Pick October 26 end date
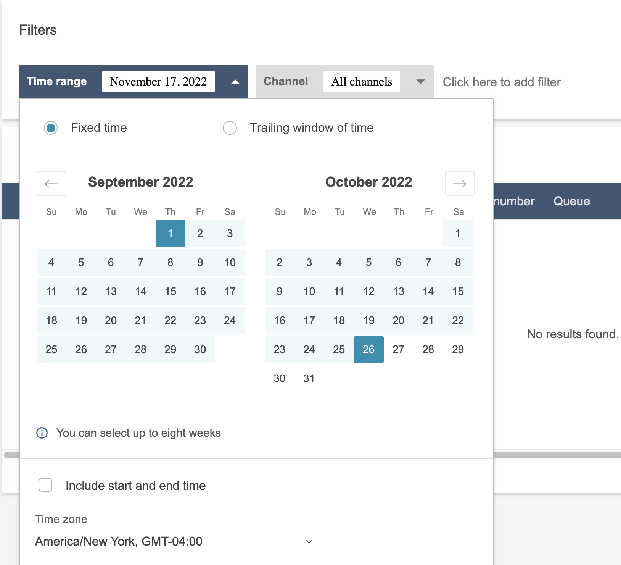621x565 pixels. coord(369,350)
